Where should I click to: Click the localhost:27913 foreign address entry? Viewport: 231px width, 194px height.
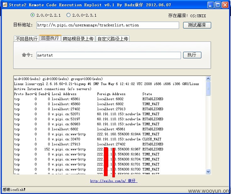coord(111,109)
